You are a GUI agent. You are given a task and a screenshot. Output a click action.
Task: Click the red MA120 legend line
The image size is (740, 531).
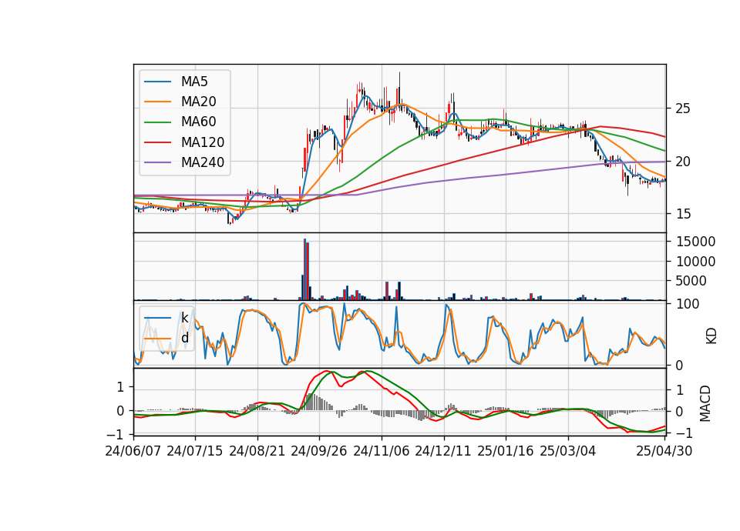[x=157, y=142]
